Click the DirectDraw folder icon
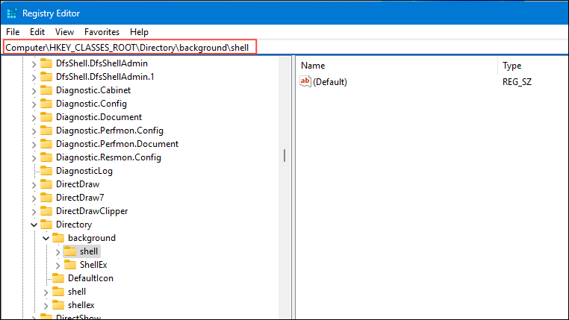This screenshot has width=569, height=320. [x=46, y=183]
